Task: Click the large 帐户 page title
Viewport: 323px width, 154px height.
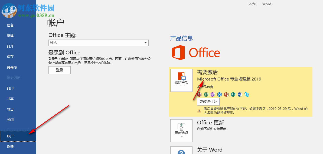Action: click(56, 23)
